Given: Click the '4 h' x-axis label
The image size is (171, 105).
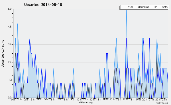Looking at the screenshot, I should tap(39, 99).
